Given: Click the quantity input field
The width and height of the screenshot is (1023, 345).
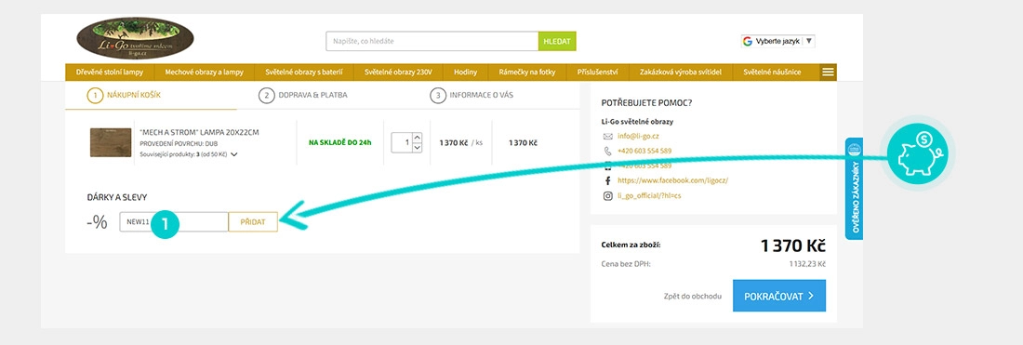Looking at the screenshot, I should coord(402,142).
